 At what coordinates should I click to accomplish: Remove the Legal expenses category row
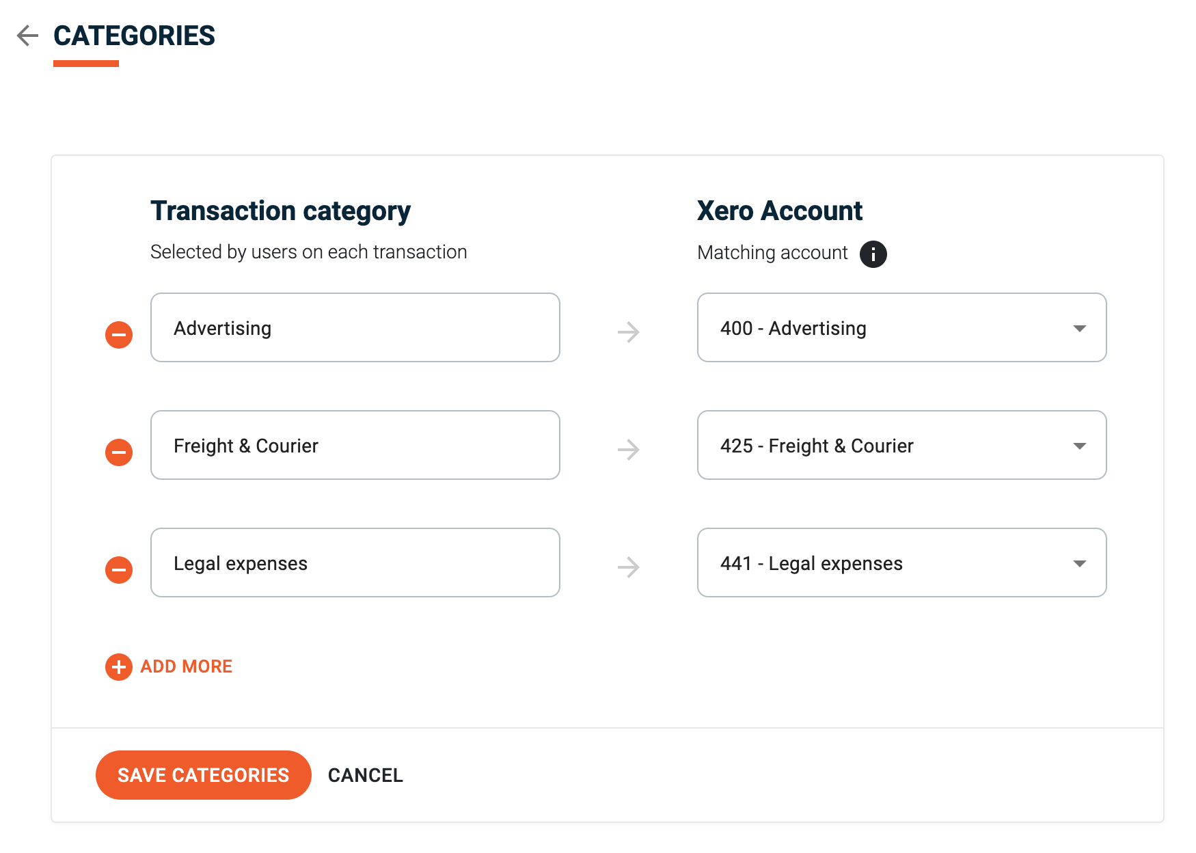pyautogui.click(x=118, y=569)
